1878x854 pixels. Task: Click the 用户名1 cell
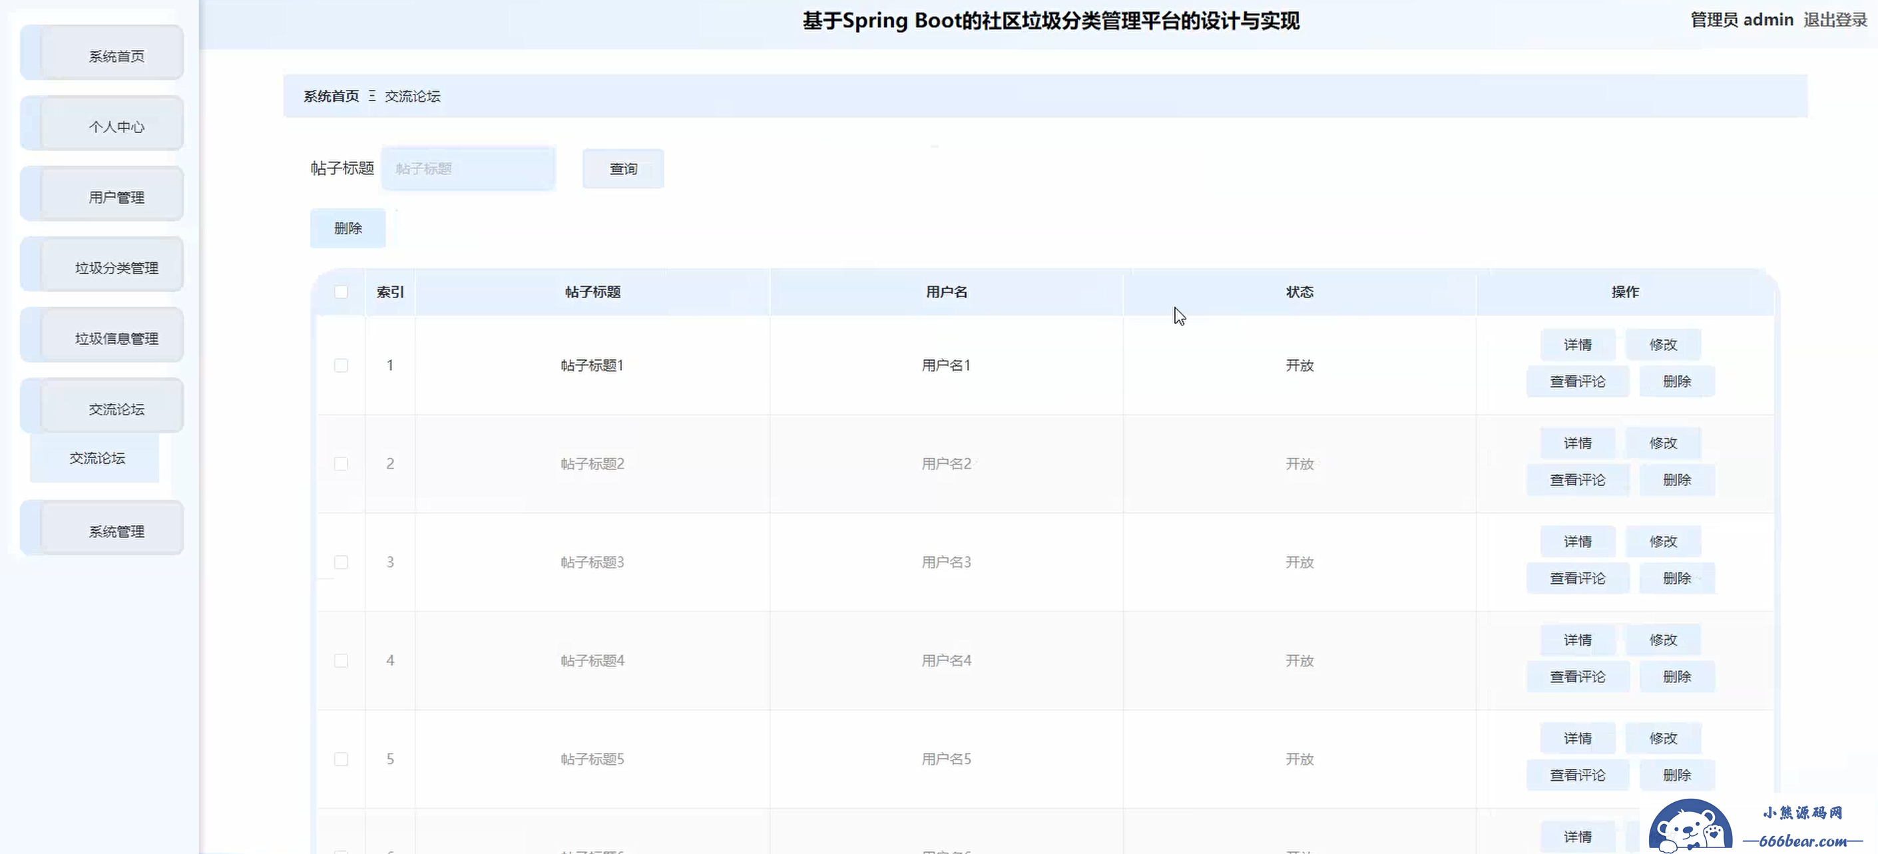tap(946, 366)
